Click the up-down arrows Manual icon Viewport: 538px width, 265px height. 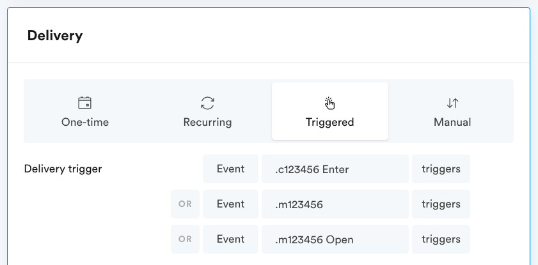pyautogui.click(x=452, y=103)
